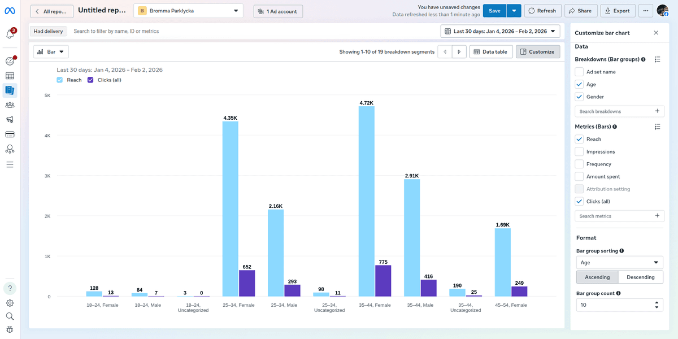Open the megaphone Advertising icon in sidebar
Image resolution: width=678 pixels, height=339 pixels.
(10, 120)
